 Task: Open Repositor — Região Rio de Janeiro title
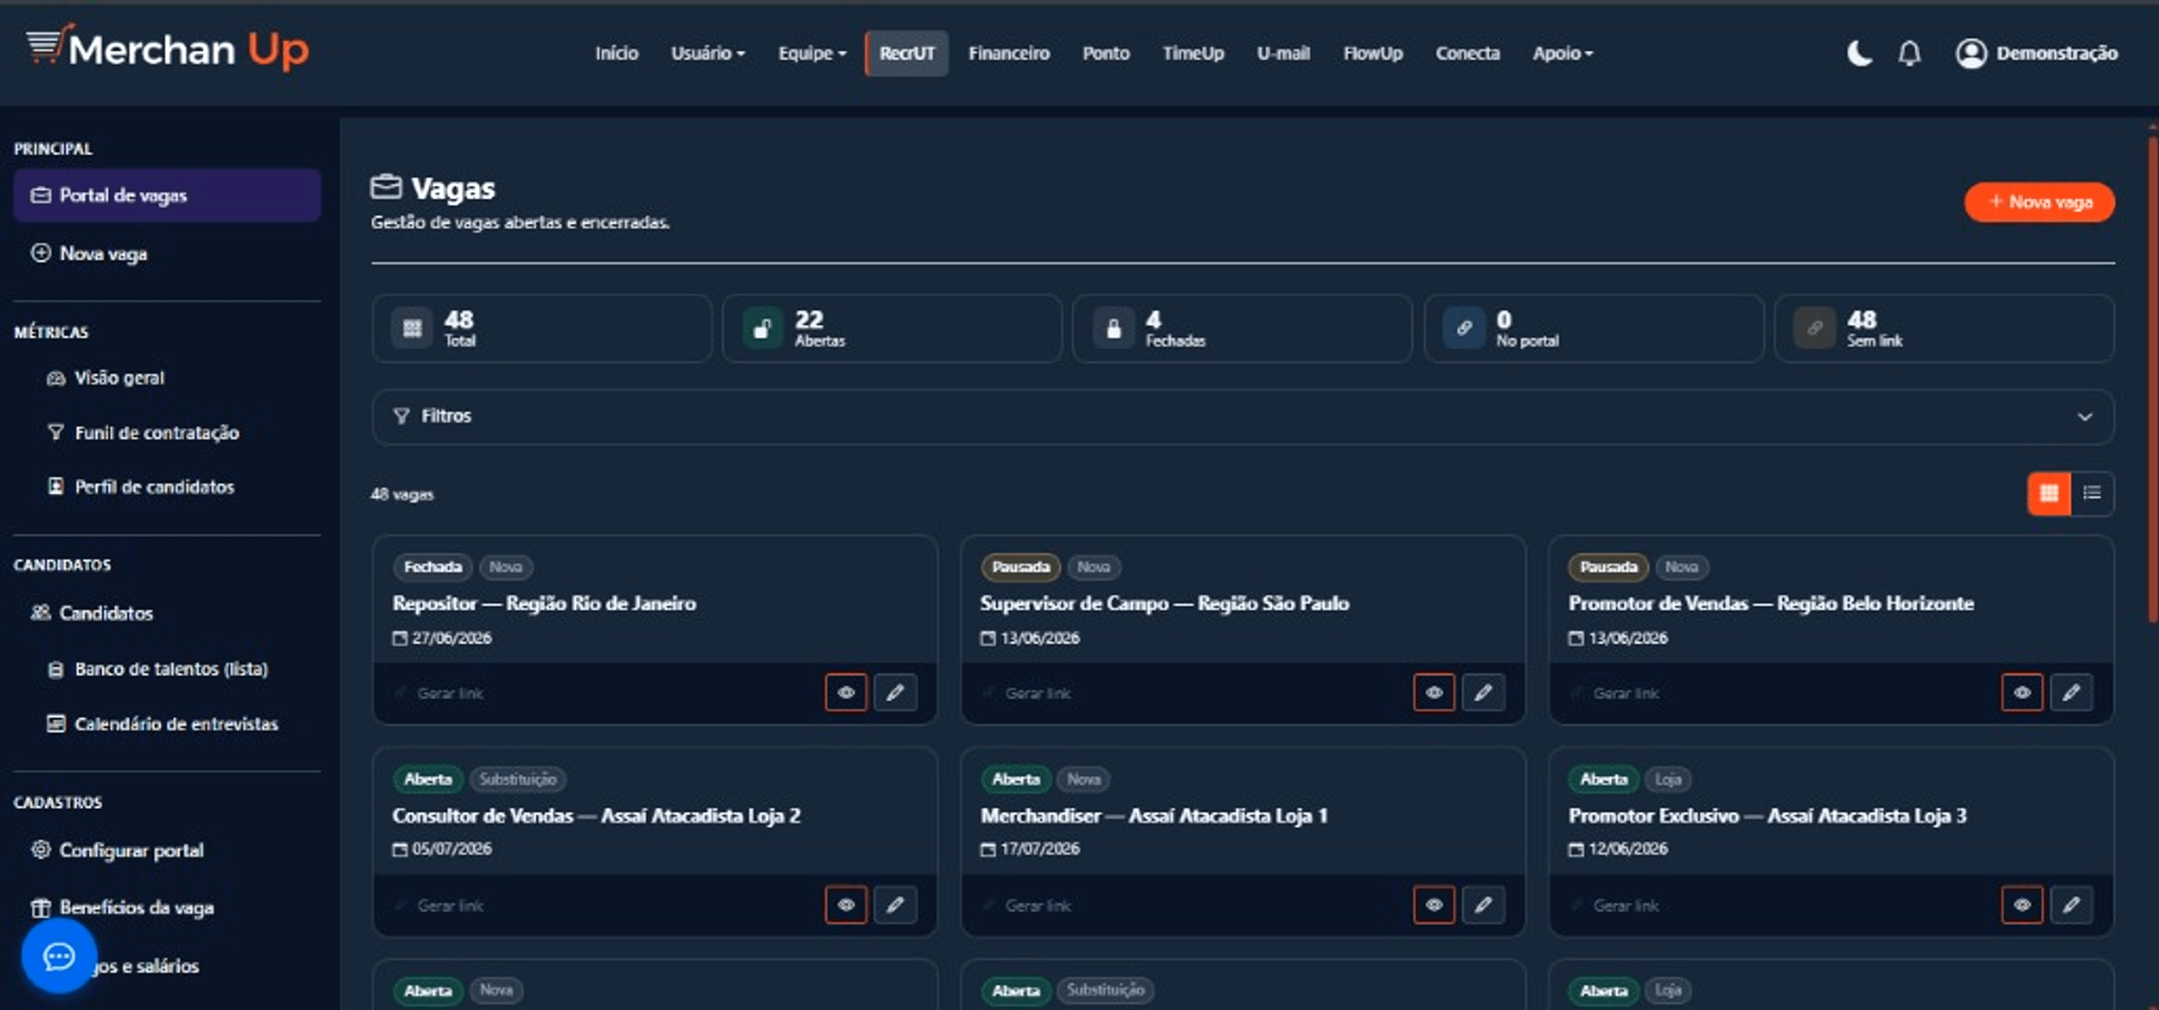(544, 603)
